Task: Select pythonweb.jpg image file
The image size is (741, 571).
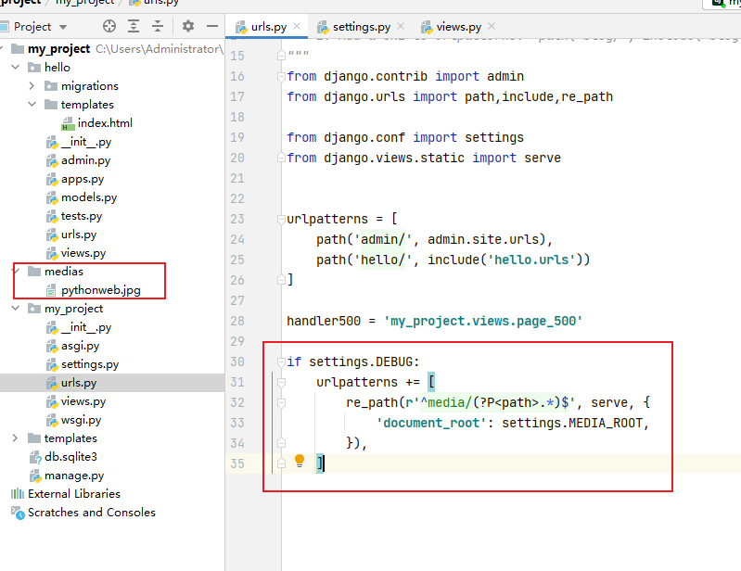Action: coord(94,290)
